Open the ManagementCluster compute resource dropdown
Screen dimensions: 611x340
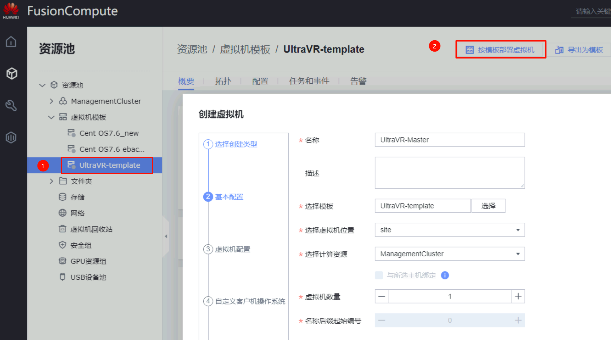tap(450, 254)
